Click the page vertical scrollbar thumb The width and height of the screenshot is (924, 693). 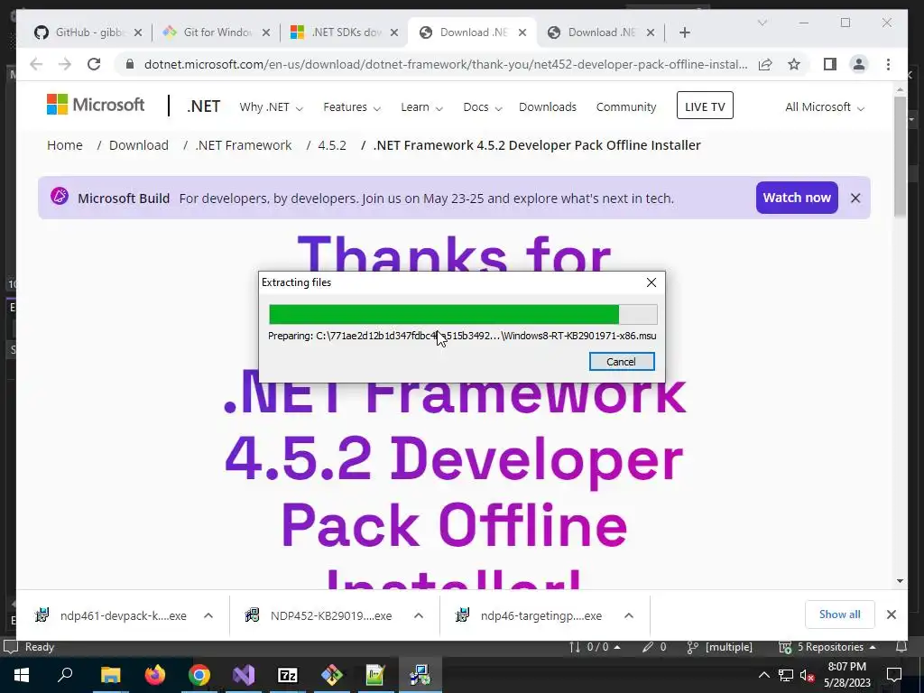900,155
